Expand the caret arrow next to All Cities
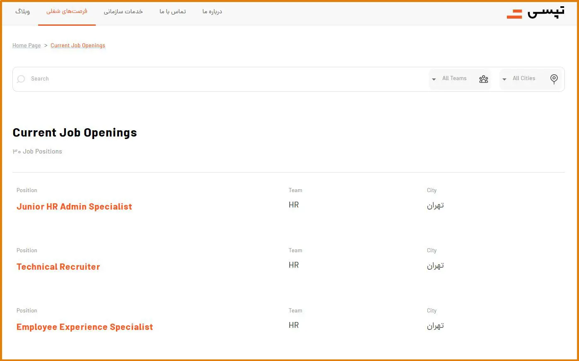The image size is (579, 361). pos(504,79)
